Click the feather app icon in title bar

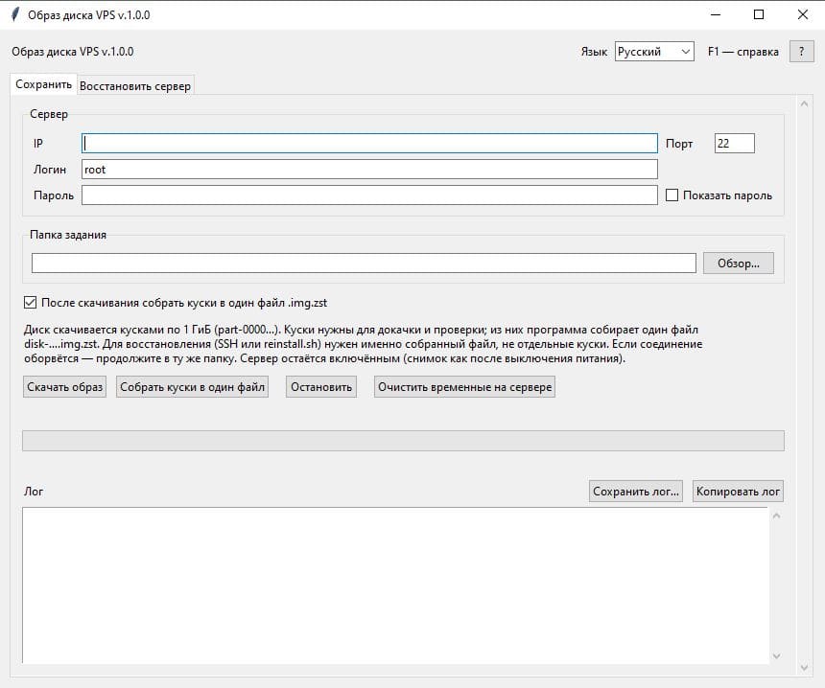pyautogui.click(x=15, y=14)
